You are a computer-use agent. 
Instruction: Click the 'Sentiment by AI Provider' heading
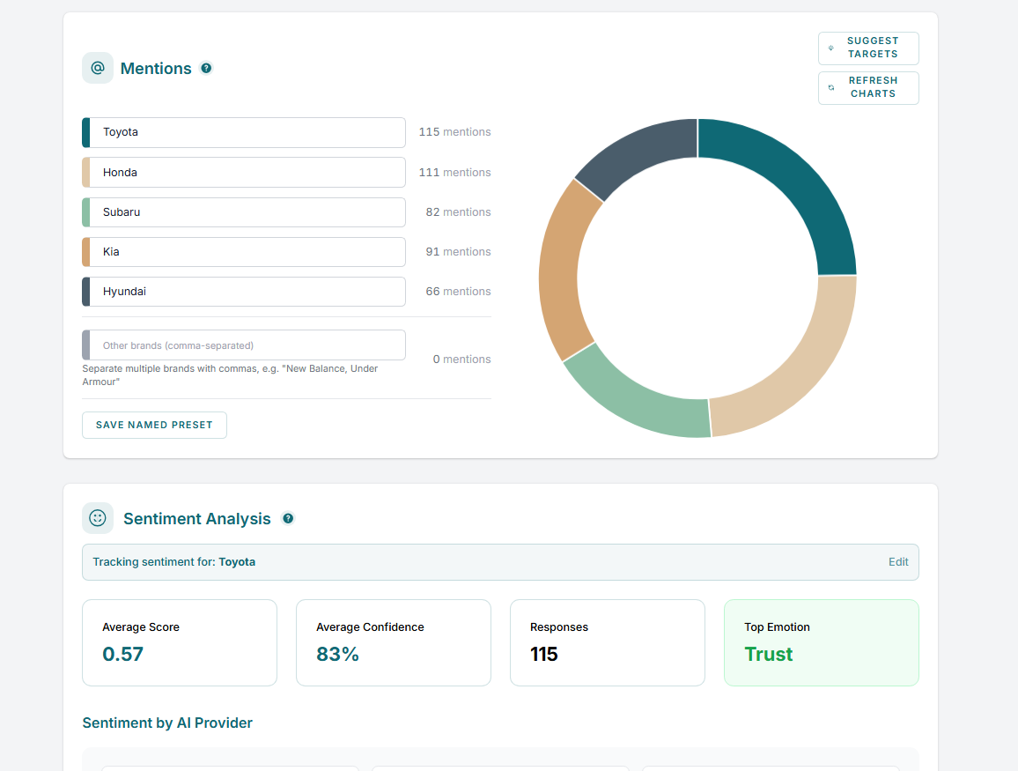[167, 723]
